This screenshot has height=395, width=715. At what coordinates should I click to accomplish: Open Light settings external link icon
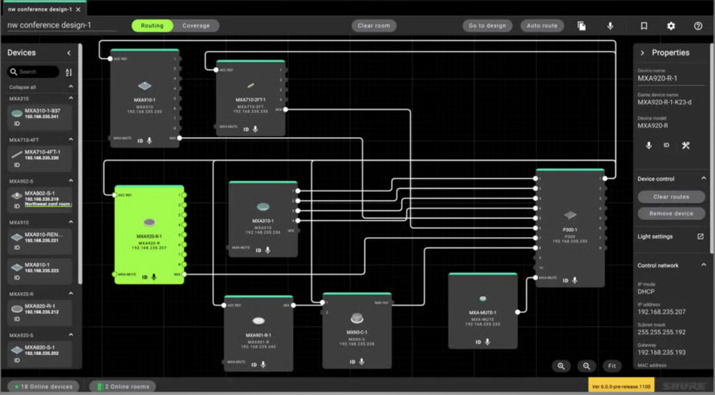coord(700,237)
